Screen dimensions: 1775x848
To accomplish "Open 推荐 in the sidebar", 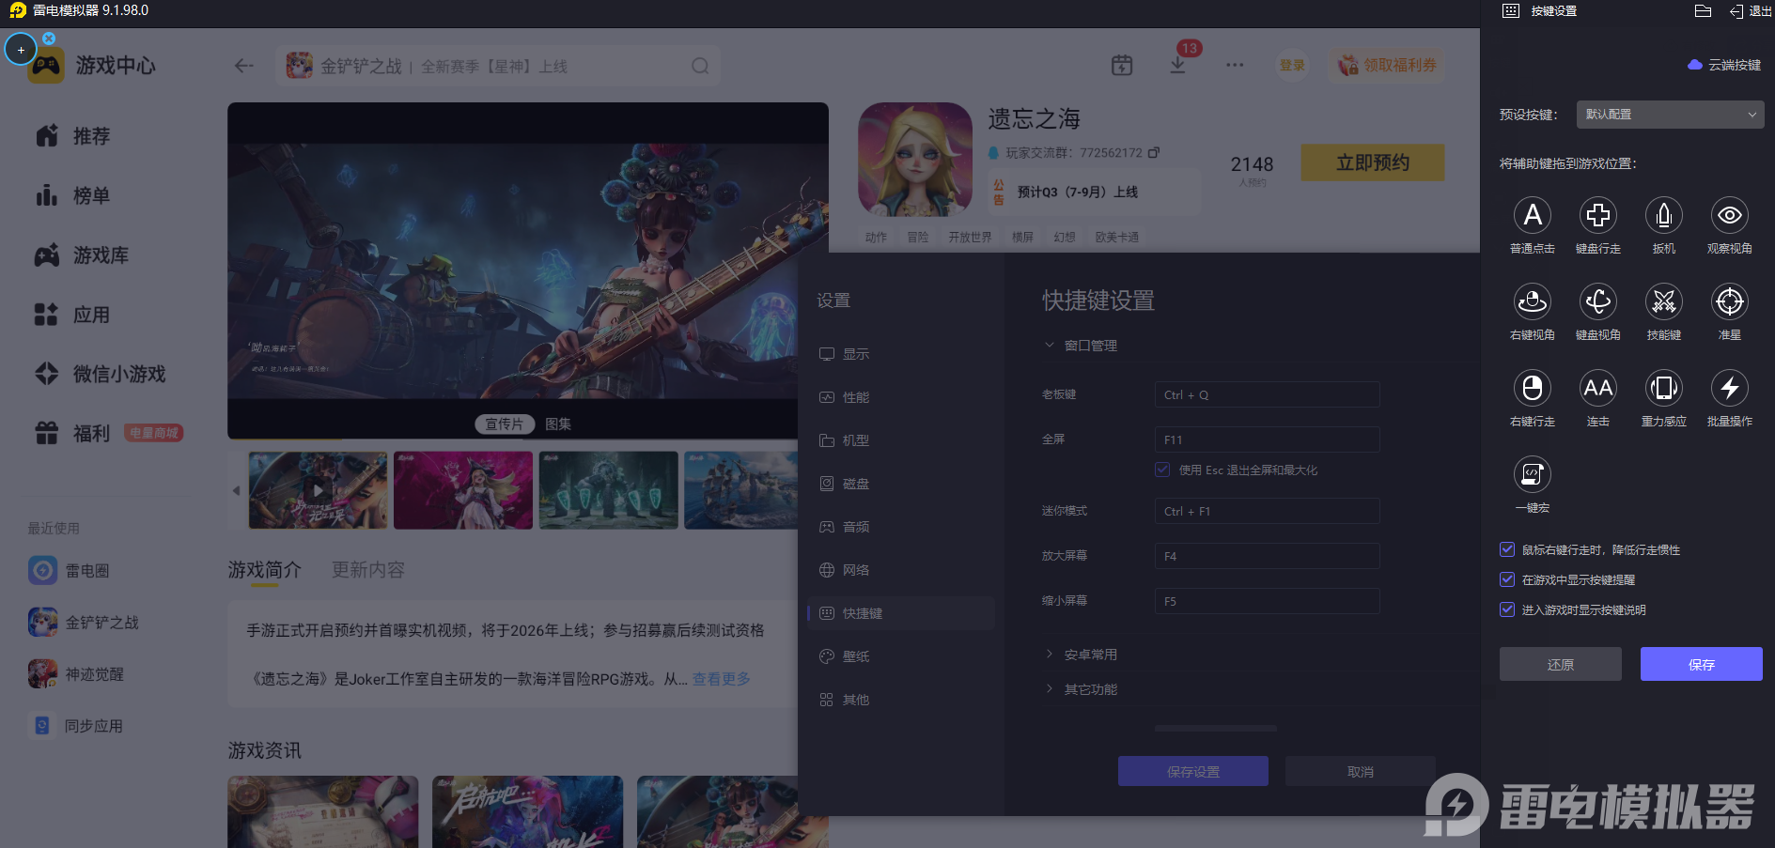I will [73, 136].
